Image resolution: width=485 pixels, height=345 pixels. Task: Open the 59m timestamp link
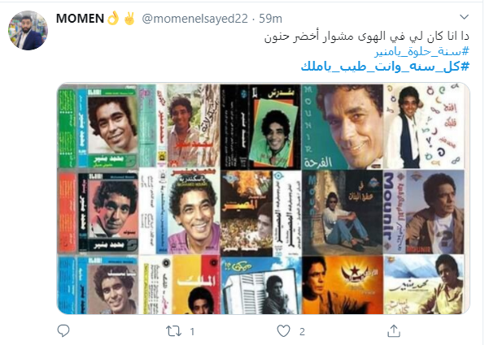pos(270,19)
